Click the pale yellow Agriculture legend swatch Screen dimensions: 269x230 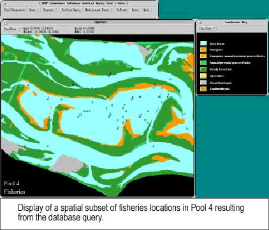tap(203, 75)
